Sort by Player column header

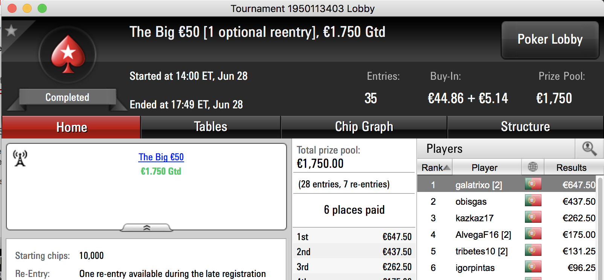point(485,167)
